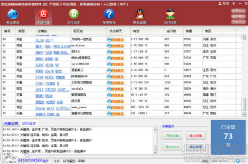Open the shop name link in row 60
Image resolution: width=248 pixels, height=164 pixels.
pyautogui.click(x=44, y=40)
